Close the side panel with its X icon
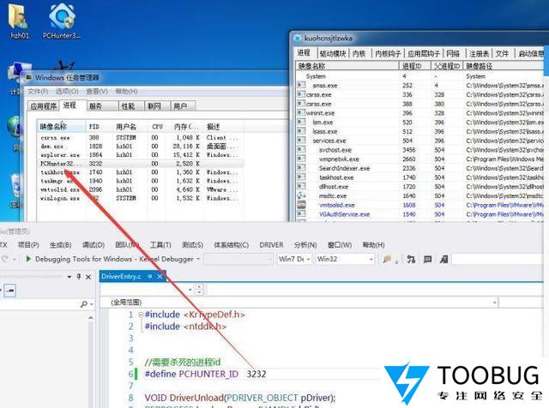Image resolution: width=549 pixels, height=408 pixels. click(x=88, y=277)
